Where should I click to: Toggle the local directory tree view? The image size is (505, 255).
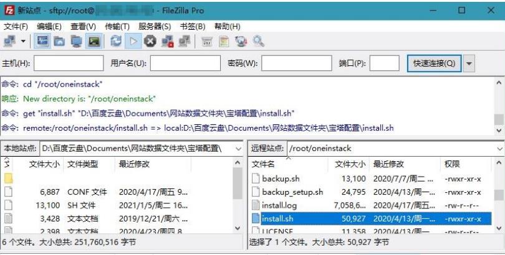59,42
